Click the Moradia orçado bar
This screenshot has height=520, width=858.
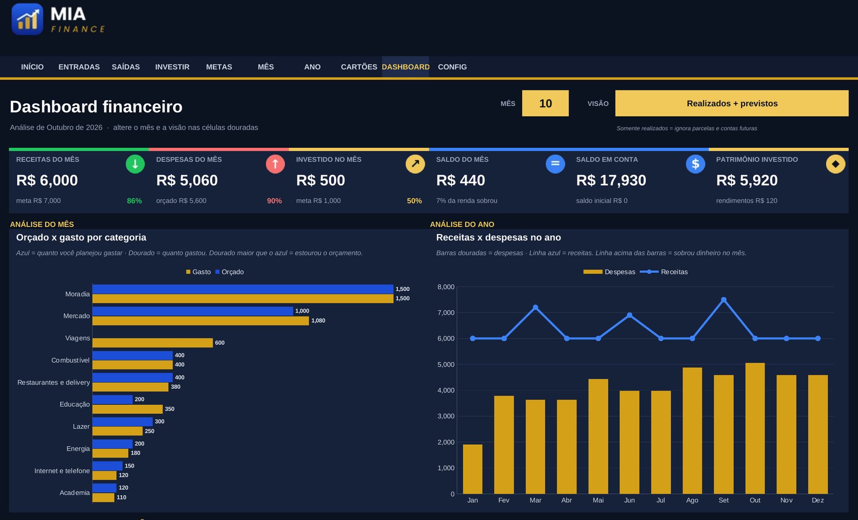point(243,289)
